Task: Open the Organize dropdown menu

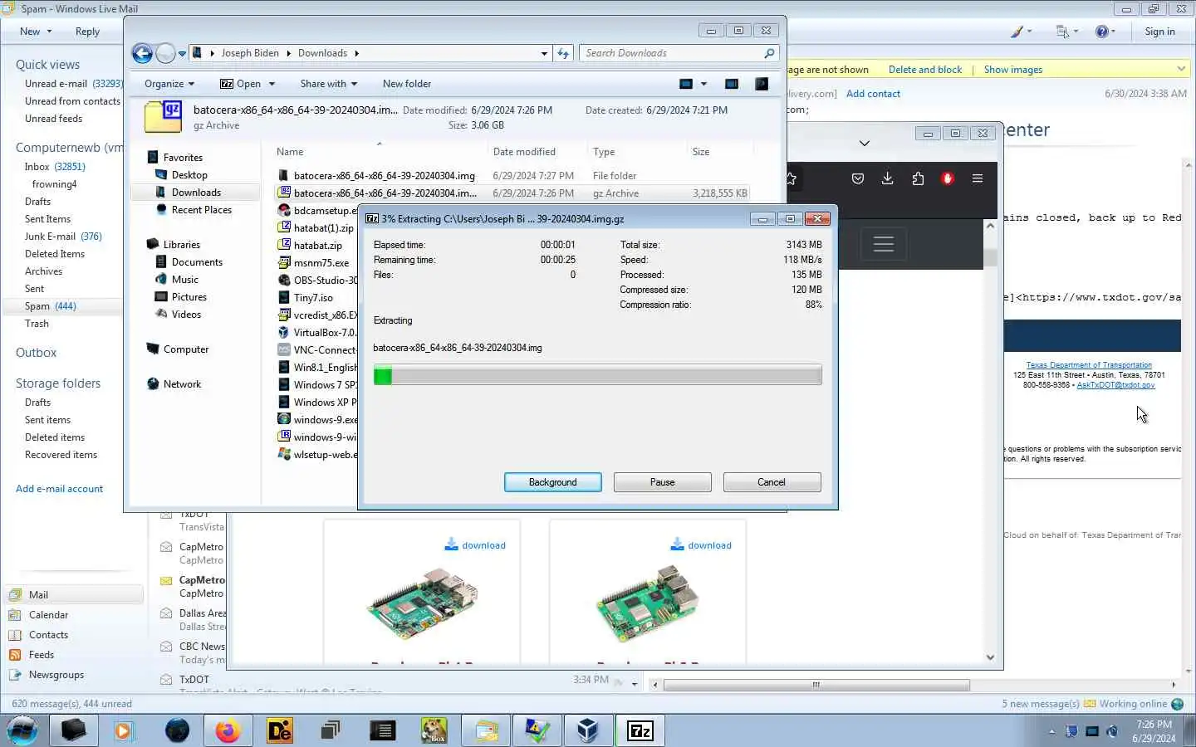Action: pos(169,84)
